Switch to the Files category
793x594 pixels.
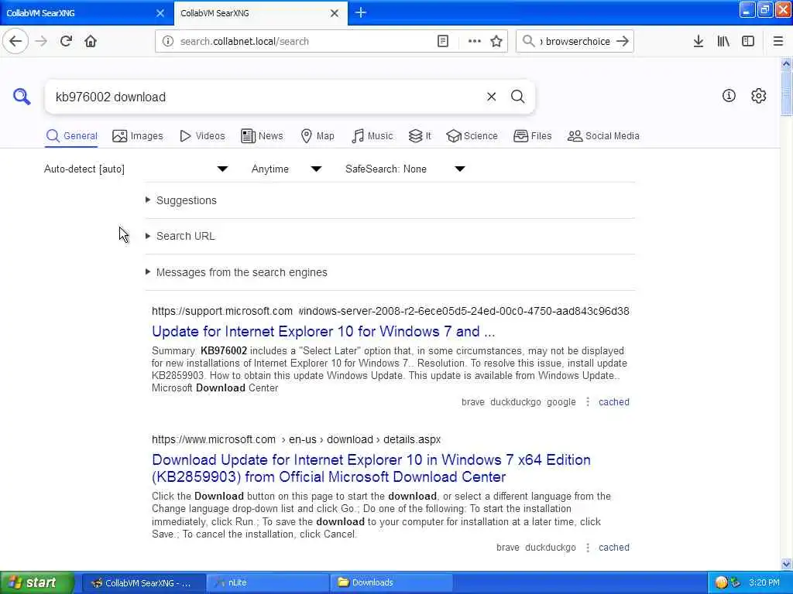tap(532, 136)
